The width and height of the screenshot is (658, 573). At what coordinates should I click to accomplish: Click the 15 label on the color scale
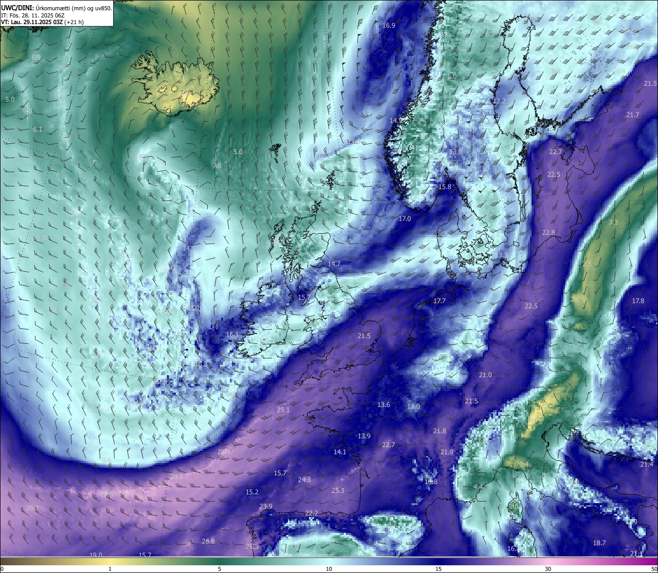click(438, 569)
